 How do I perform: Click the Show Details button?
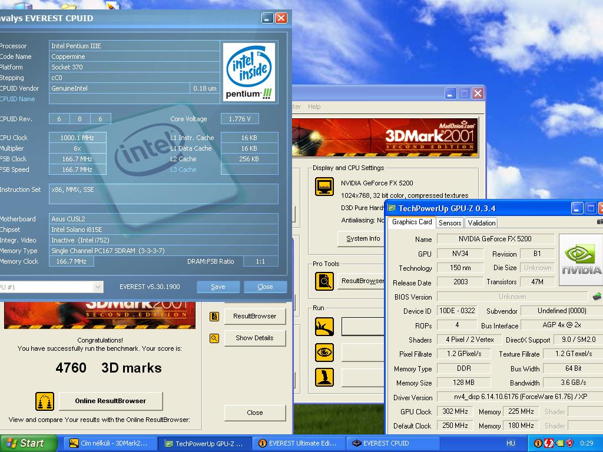[255, 338]
